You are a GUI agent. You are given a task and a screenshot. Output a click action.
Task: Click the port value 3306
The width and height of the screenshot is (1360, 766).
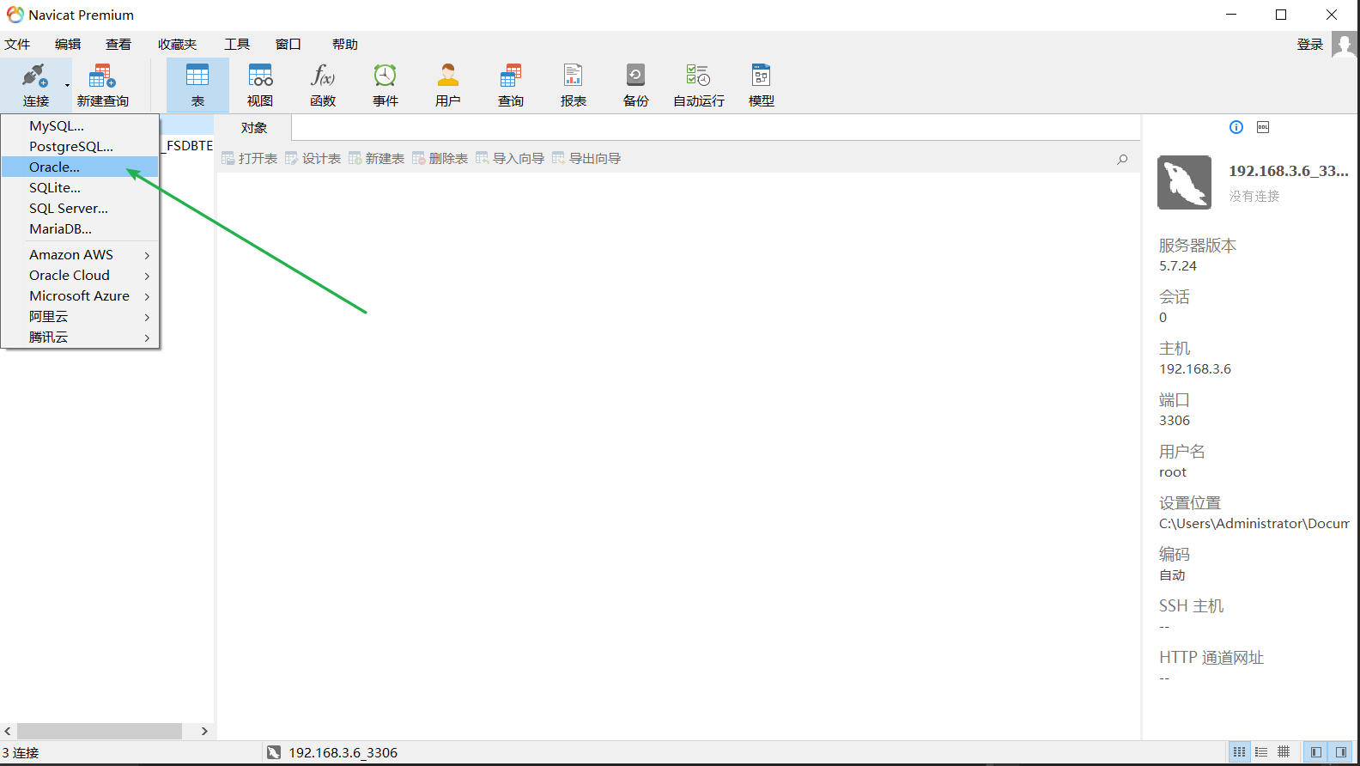(1175, 421)
